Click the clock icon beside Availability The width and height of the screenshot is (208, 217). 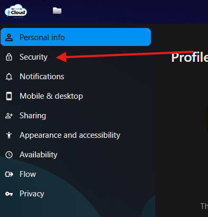pos(9,155)
